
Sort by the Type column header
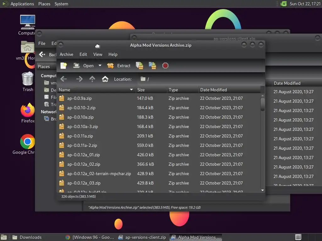coord(183,90)
